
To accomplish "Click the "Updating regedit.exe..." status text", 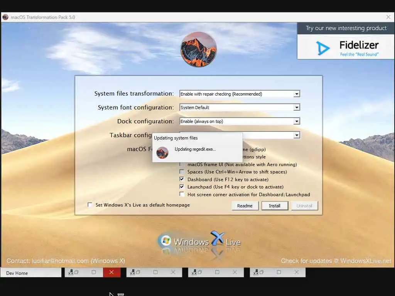I will 195,149.
